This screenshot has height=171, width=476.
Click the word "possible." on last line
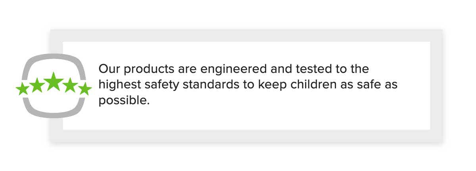pos(124,101)
